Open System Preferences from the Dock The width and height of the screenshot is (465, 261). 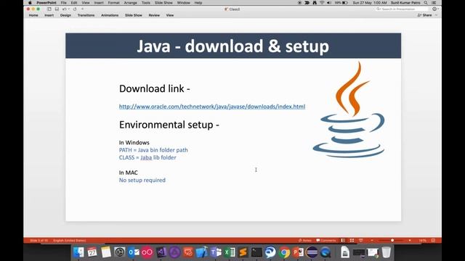(x=120, y=252)
